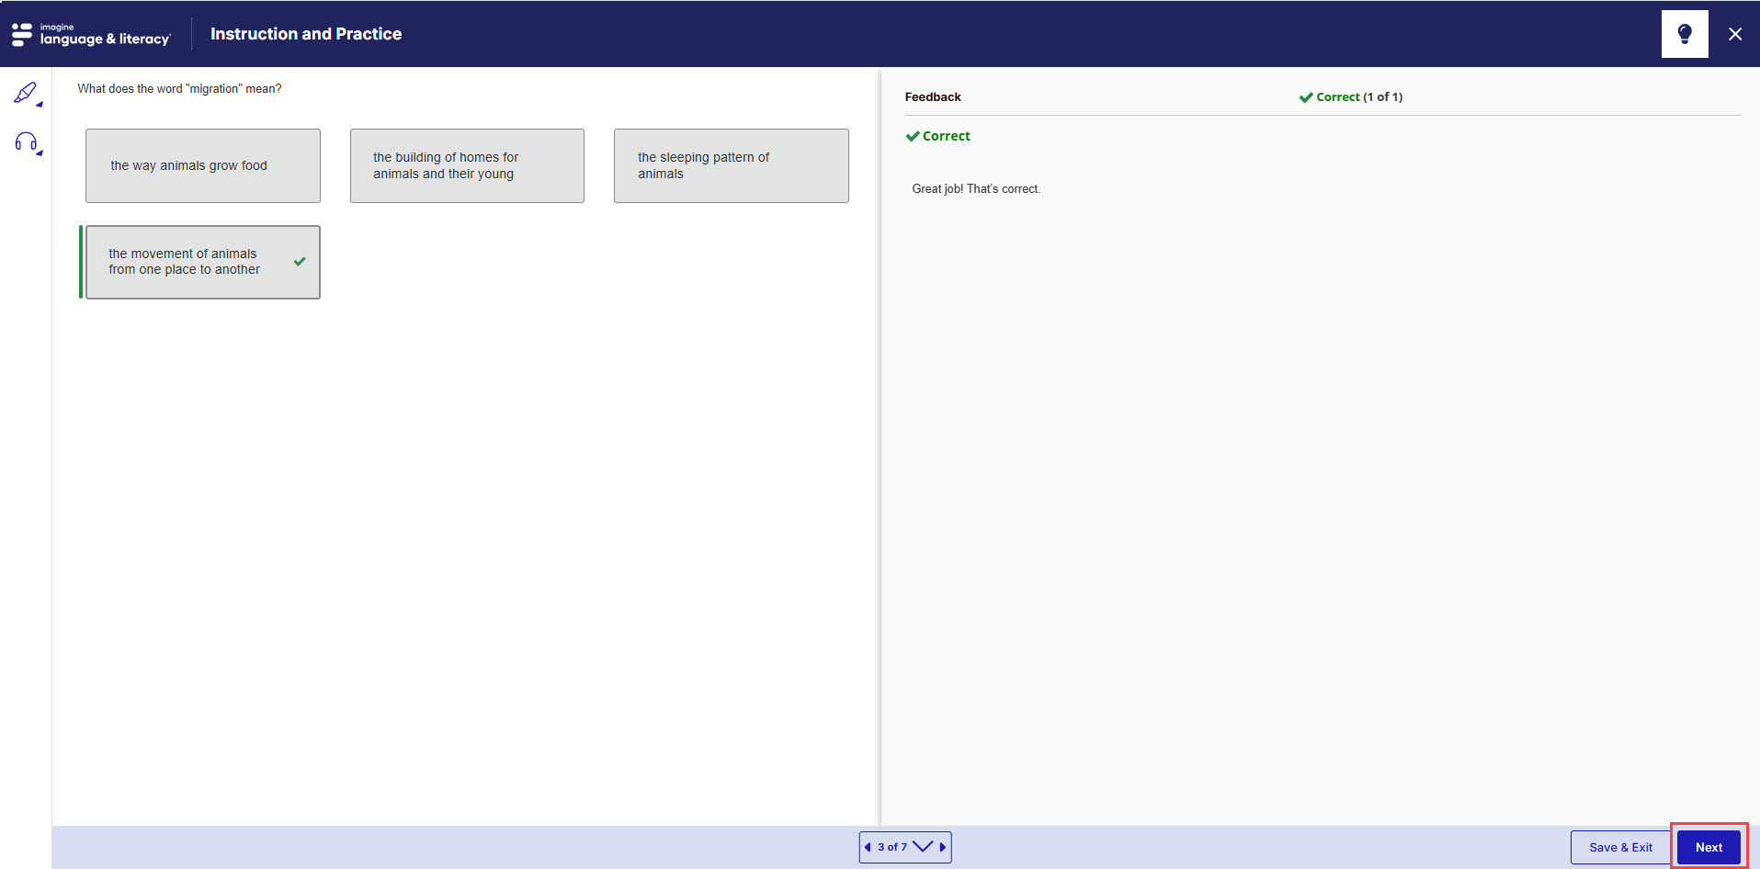Go to next question arrow in navigator
This screenshot has height=869, width=1760.
pos(943,847)
